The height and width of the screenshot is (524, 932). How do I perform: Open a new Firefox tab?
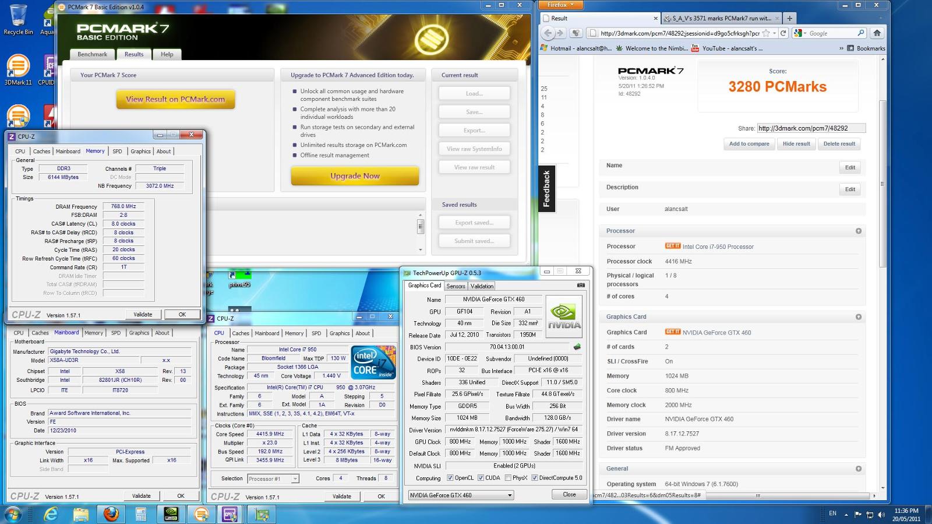pos(790,18)
